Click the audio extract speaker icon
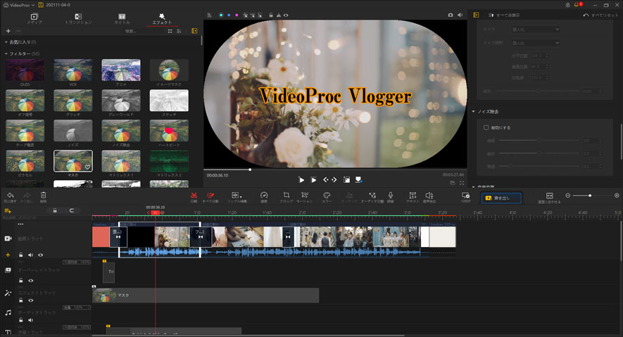 (429, 196)
